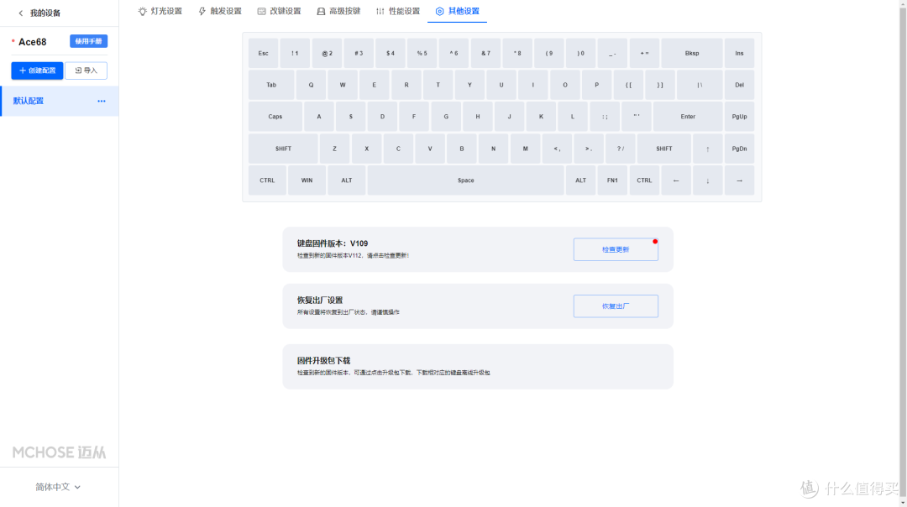Select the left SHIFT key
The height and width of the screenshot is (507, 907).
pos(284,149)
